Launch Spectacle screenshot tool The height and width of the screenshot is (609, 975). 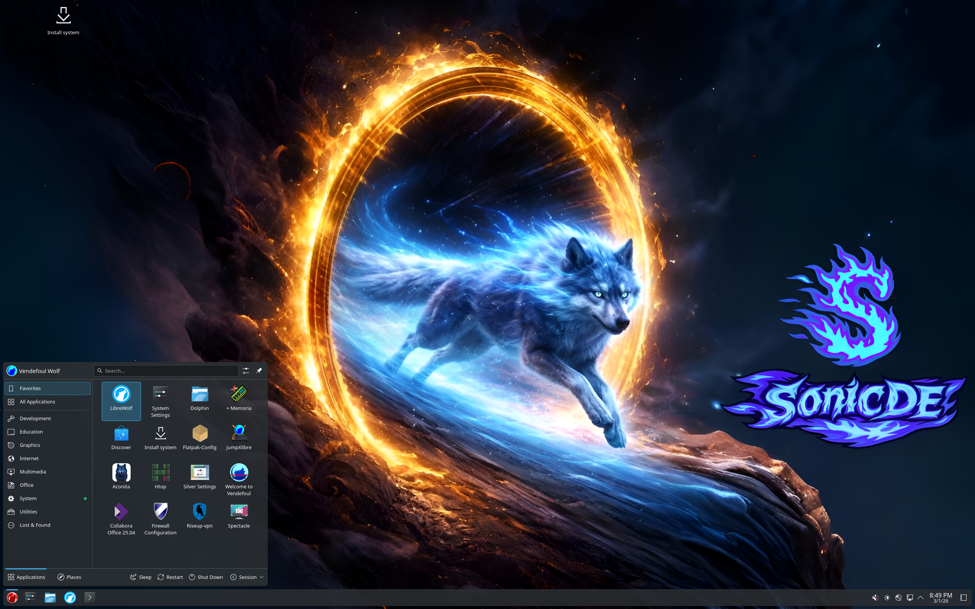[238, 515]
